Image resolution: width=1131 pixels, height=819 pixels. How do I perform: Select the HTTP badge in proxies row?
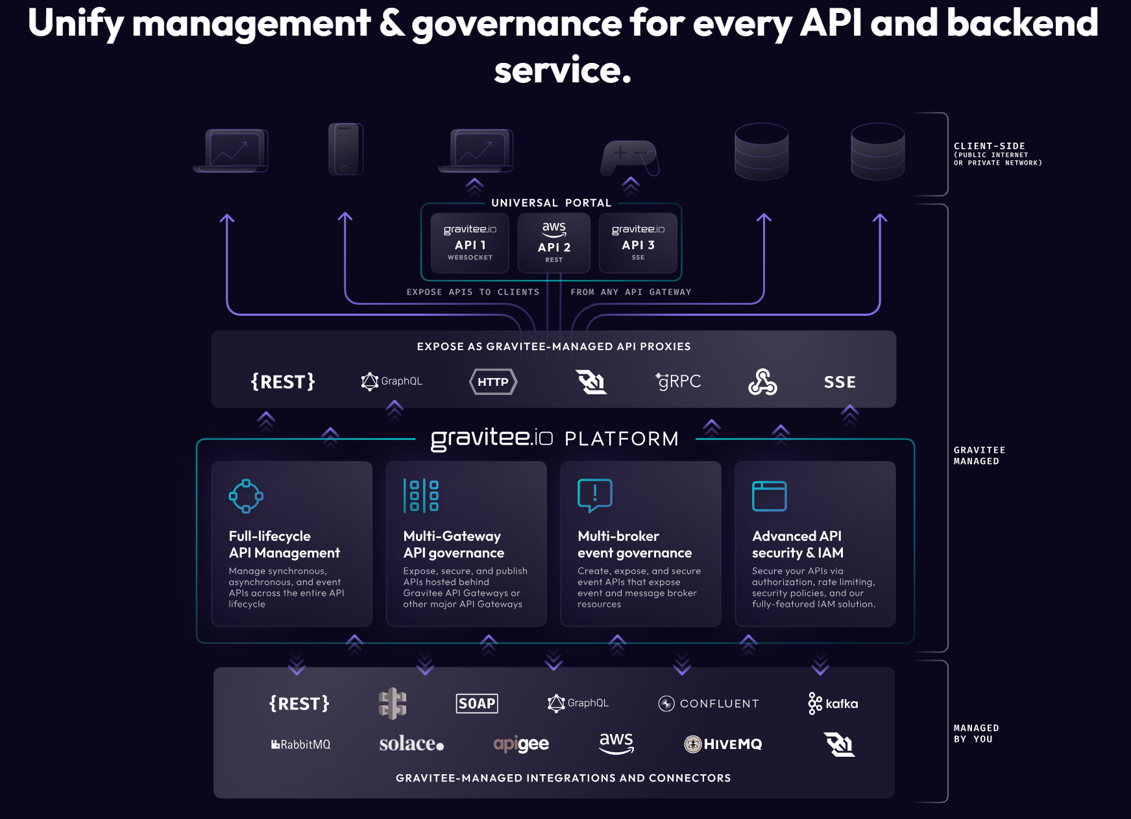tap(493, 381)
